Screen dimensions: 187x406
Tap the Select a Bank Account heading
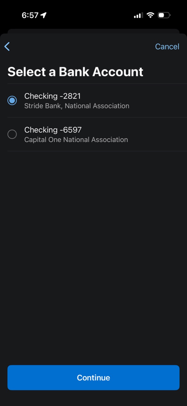point(75,71)
